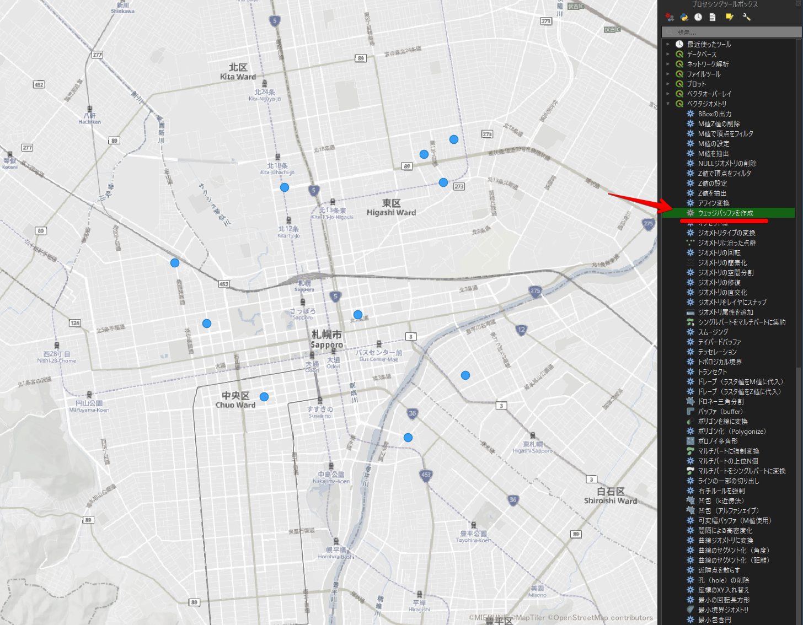This screenshot has height=625, width=803.
Task: Toggle edit-in-place yellow pencil icon
Action: (730, 17)
